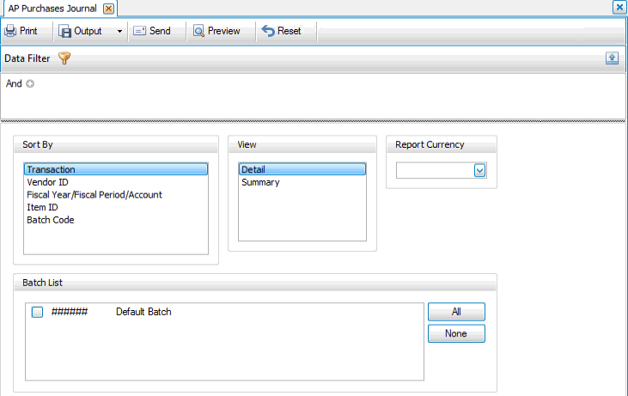Collapse the Data Filter panel

612,58
